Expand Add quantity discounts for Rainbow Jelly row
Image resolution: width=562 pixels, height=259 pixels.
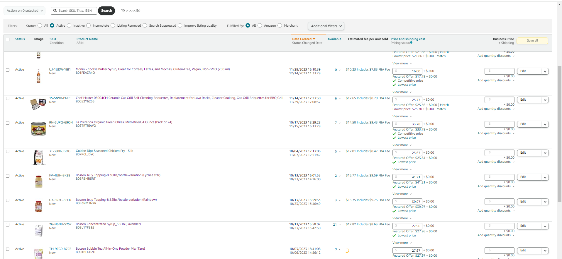[x=496, y=211]
